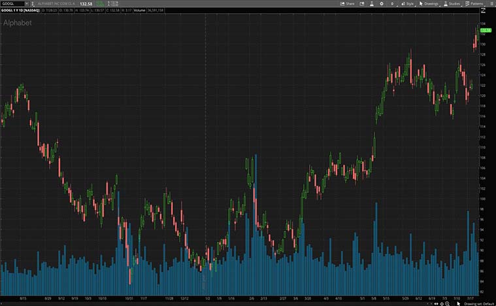Click the Volume label in the status line
The height and width of the screenshot is (306, 496).
(139, 10)
